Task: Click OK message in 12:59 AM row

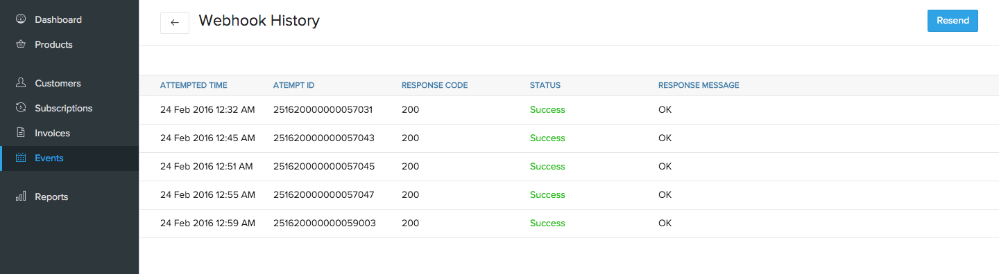Action: pos(665,223)
